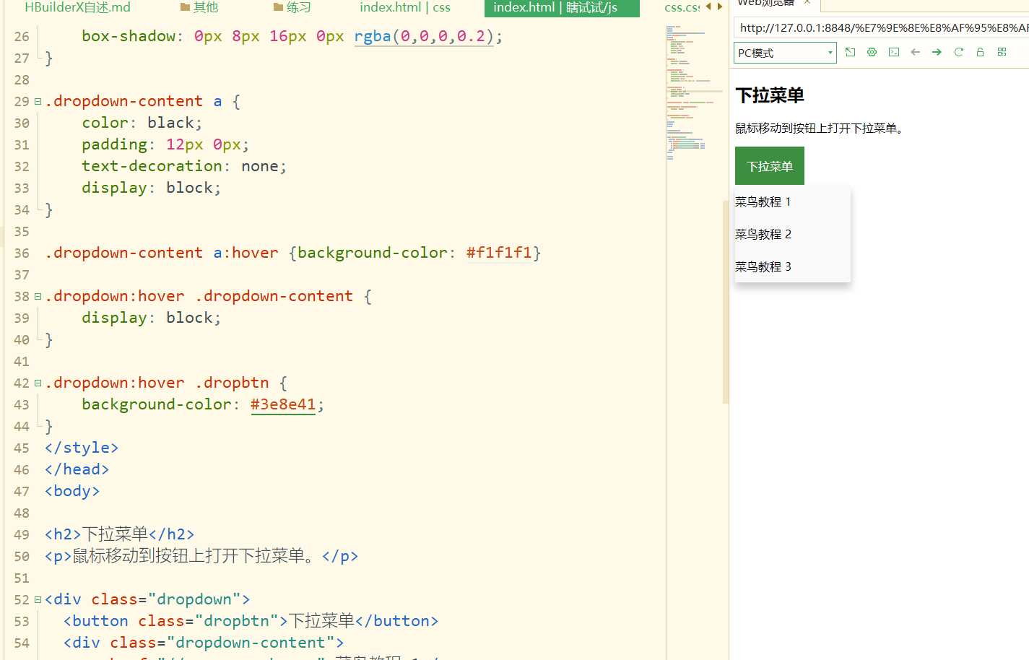Click the #f1f1f1 color value

click(499, 253)
